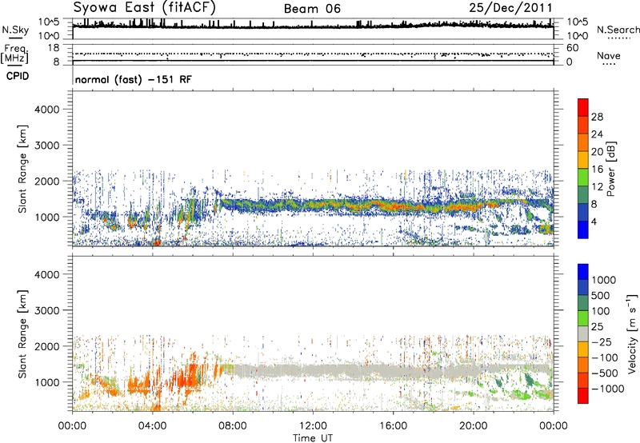This screenshot has width=640, height=443.
Task: Click the "08:00" time axis label
Action: pos(233,426)
